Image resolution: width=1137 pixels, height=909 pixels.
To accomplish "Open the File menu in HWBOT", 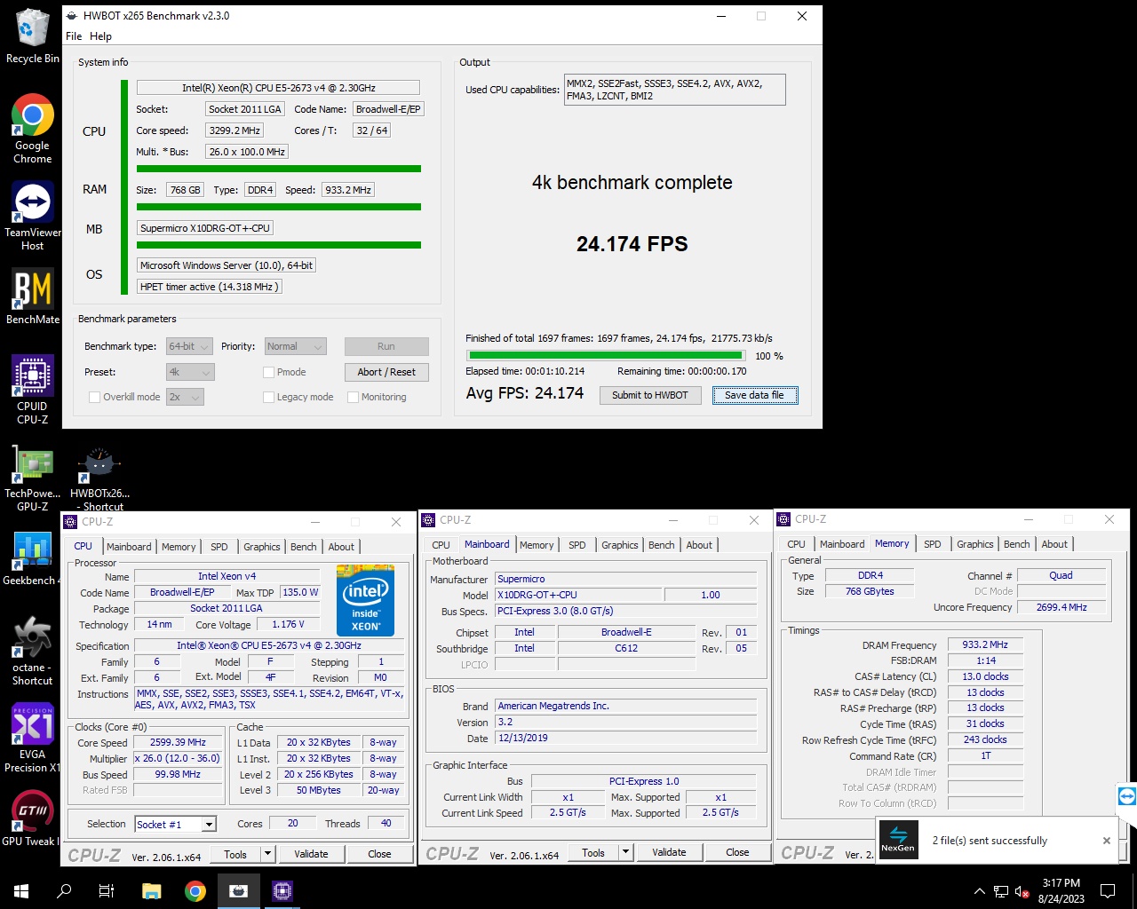I will [74, 36].
